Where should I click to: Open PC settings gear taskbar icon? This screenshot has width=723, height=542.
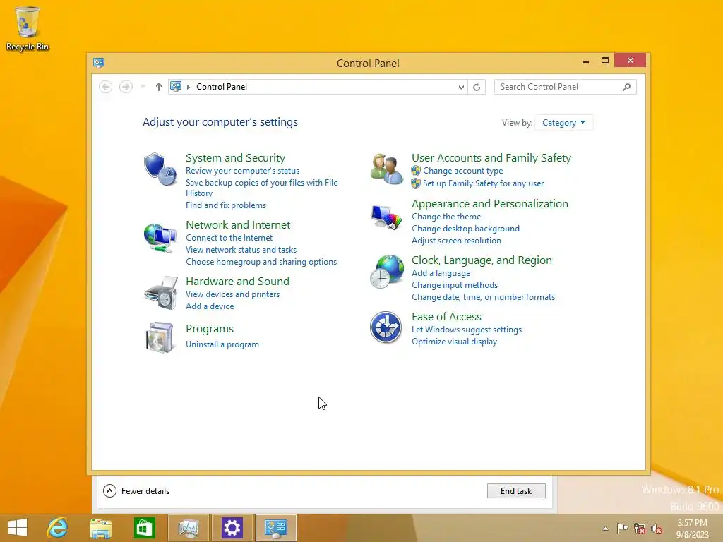(232, 528)
